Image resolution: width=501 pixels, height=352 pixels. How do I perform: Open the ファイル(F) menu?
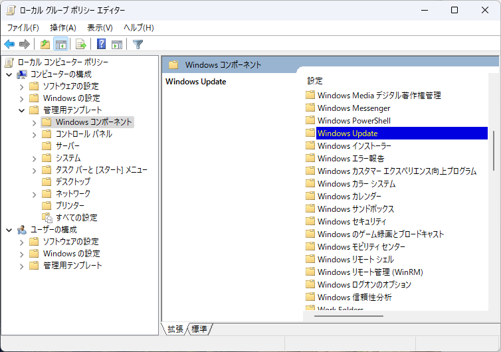[x=23, y=28]
